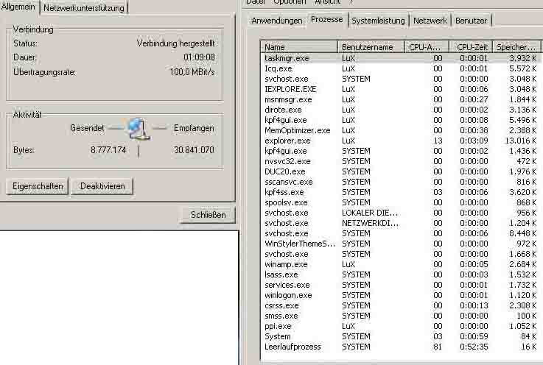This screenshot has width=543, height=365.
Task: Select the msnmsgr.exe process
Action: click(400, 99)
